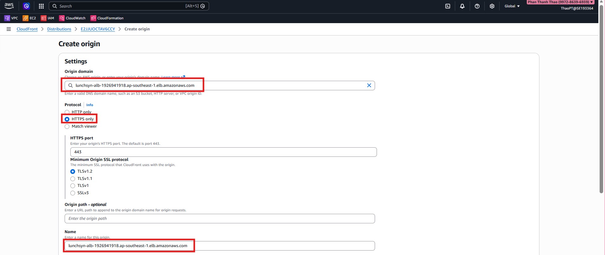
Task: Toggle the hamburger side navigation menu
Action: click(x=9, y=29)
